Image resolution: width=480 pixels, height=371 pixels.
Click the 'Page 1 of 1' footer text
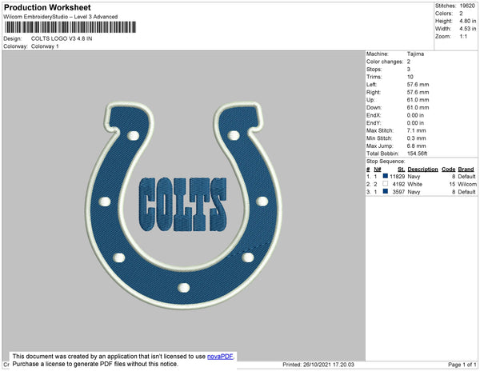coord(462,365)
